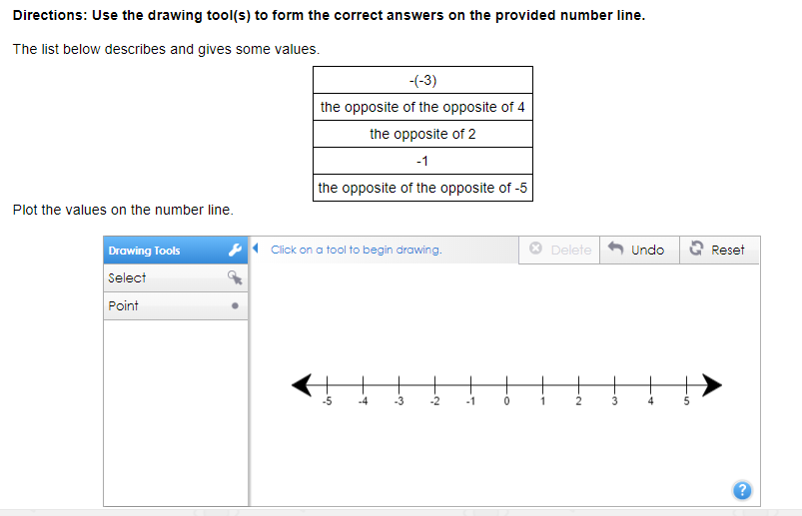
Task: Click tick mark at -5 on number line
Action: click(328, 385)
